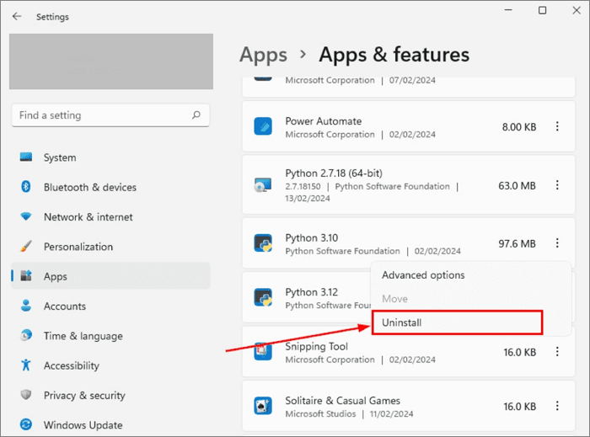Open Bluetooth & devices settings
590x437 pixels.
89,187
